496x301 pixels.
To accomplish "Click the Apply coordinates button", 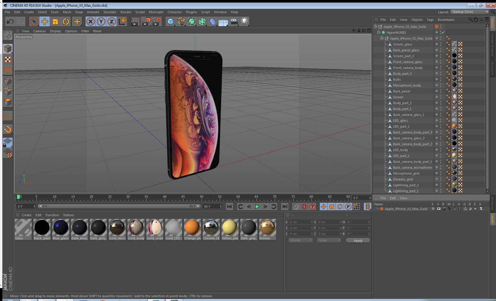I will click(358, 241).
